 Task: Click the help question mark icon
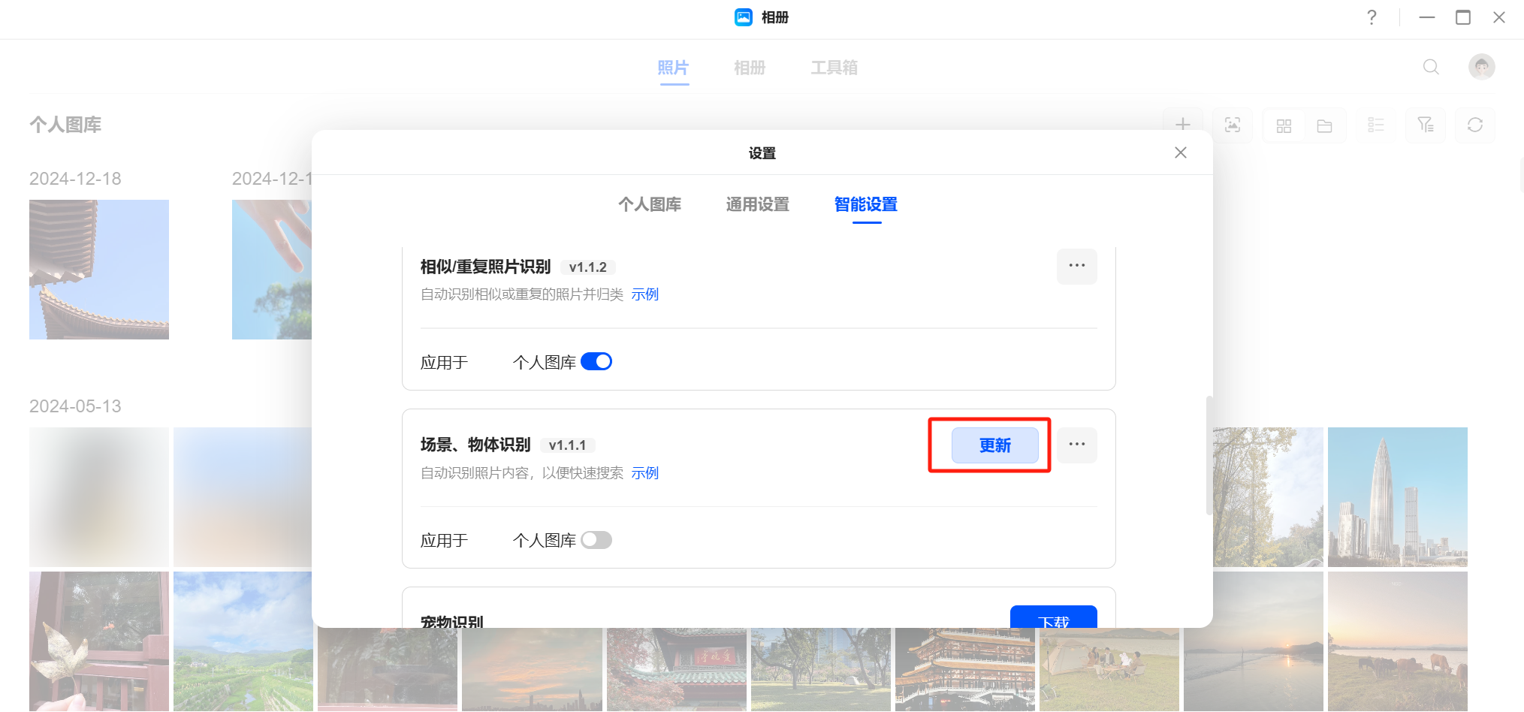(x=1372, y=17)
